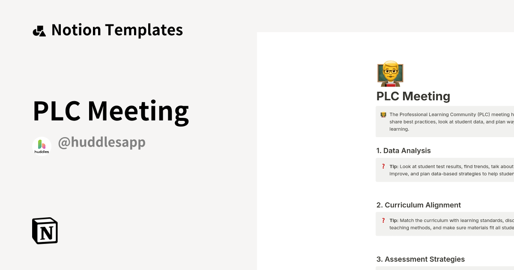Click the bold Tip label under Curriculum Alignment
Image resolution: width=514 pixels, height=270 pixels.
(x=394, y=220)
